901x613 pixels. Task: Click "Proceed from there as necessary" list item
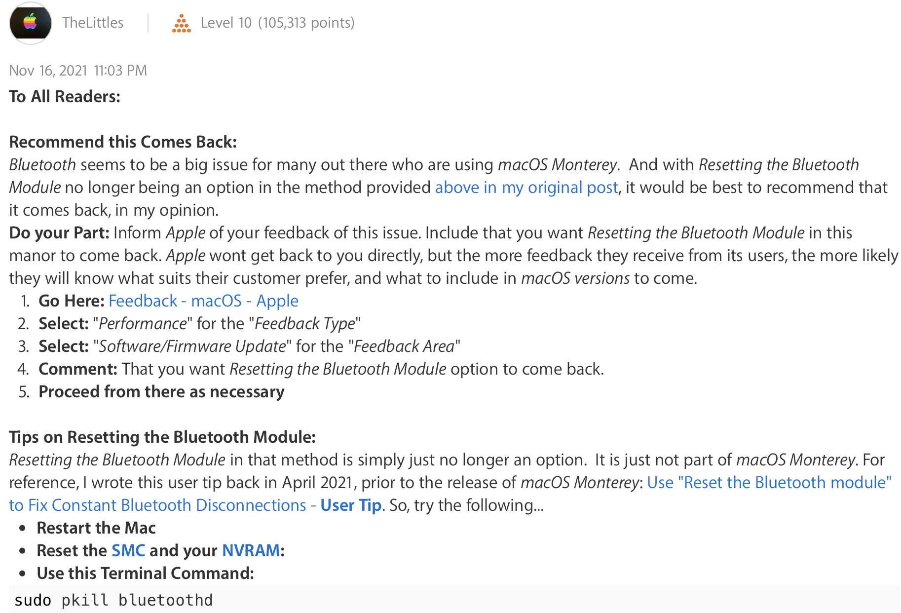coord(161,392)
